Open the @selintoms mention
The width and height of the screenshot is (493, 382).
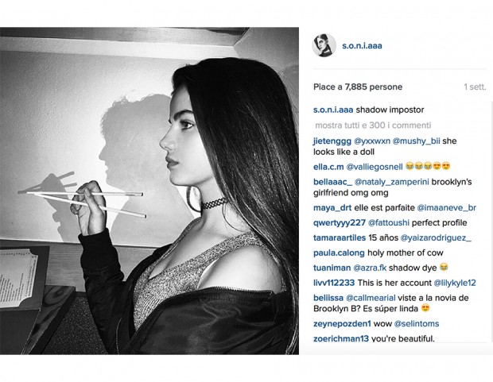coord(417,323)
